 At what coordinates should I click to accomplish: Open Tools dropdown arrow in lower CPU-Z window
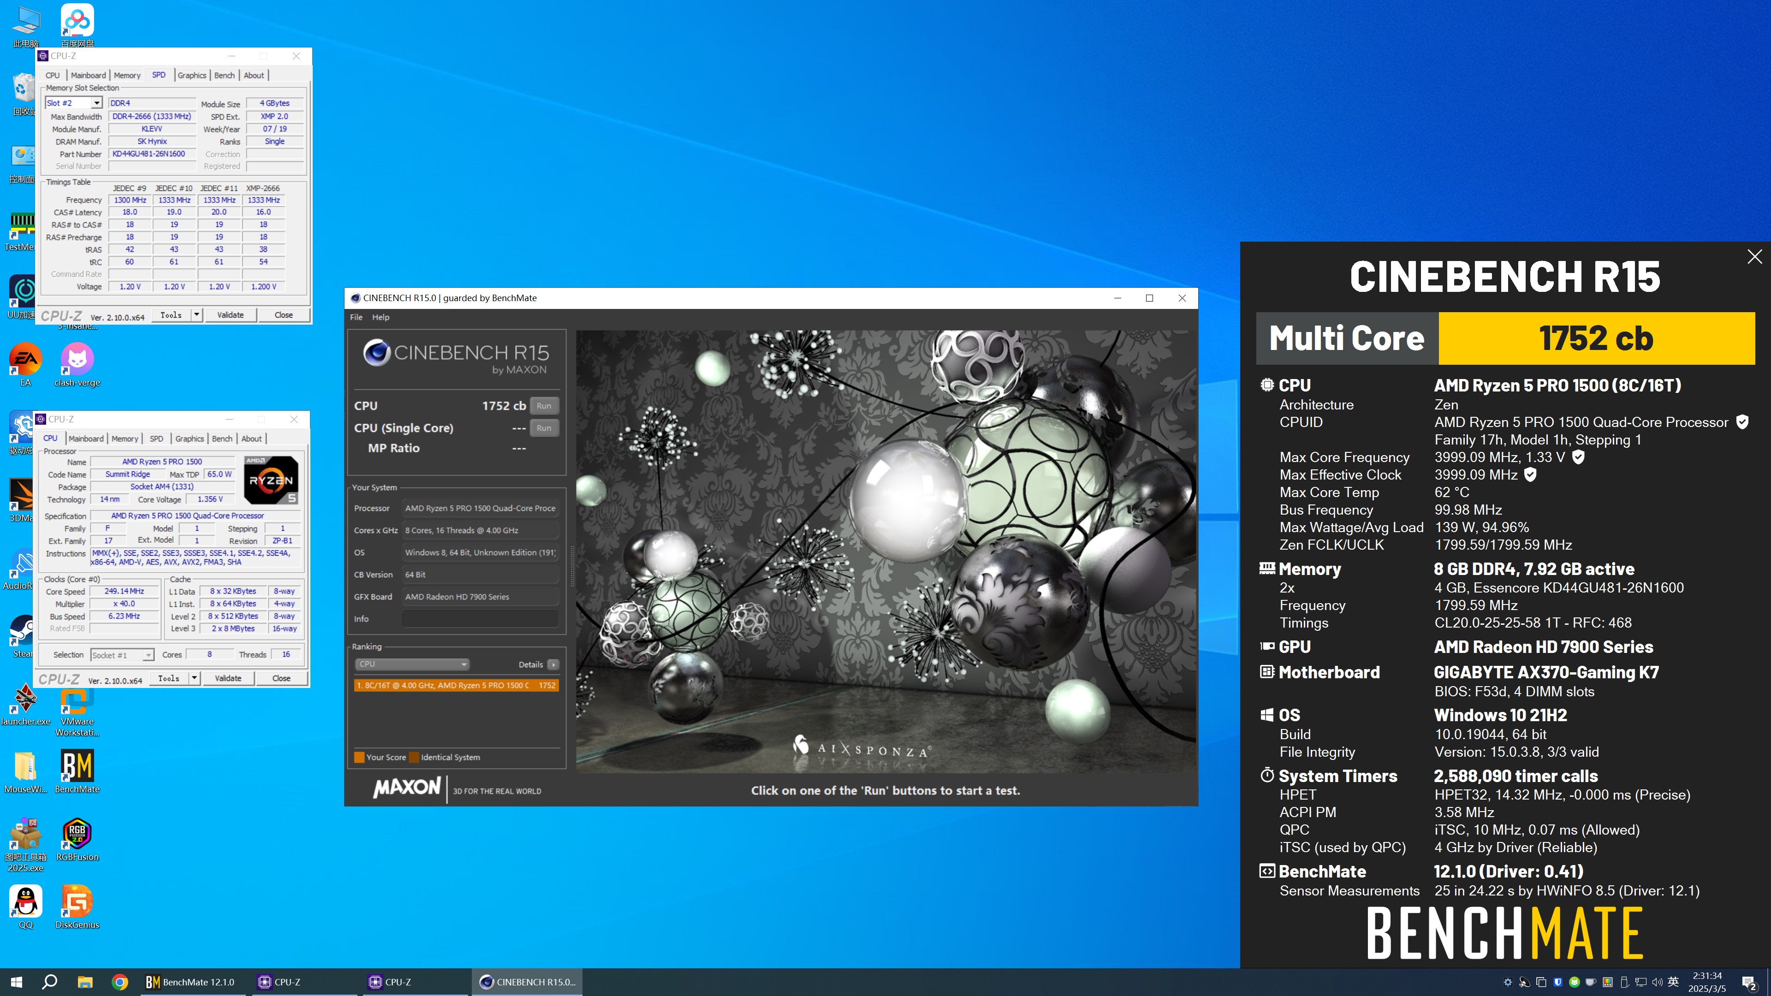point(195,678)
